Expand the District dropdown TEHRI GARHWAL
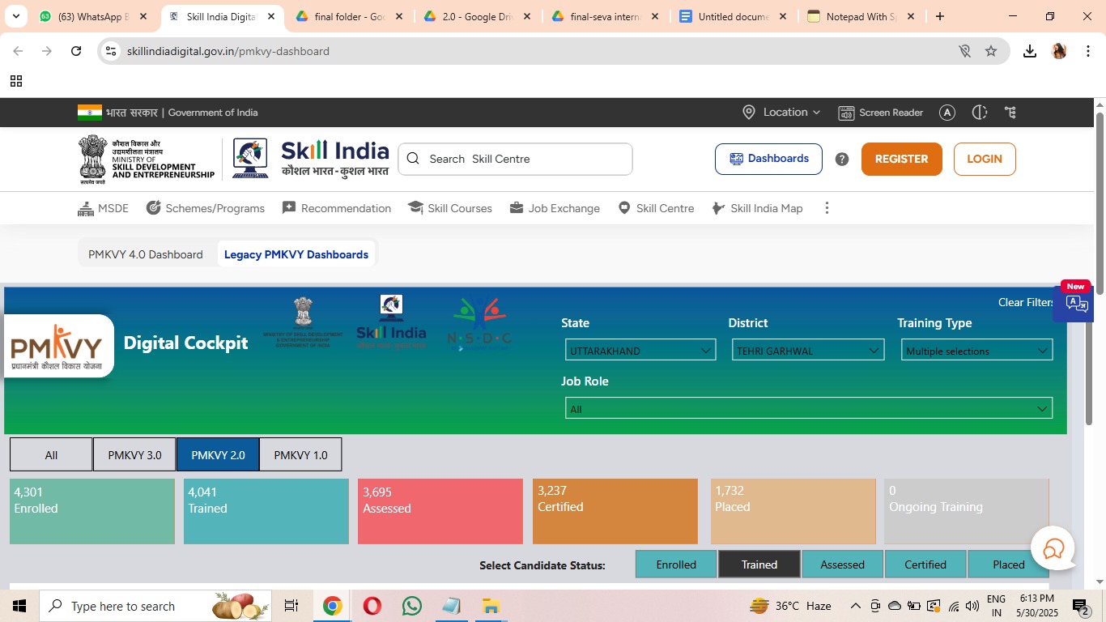The width and height of the screenshot is (1106, 622). (x=808, y=351)
